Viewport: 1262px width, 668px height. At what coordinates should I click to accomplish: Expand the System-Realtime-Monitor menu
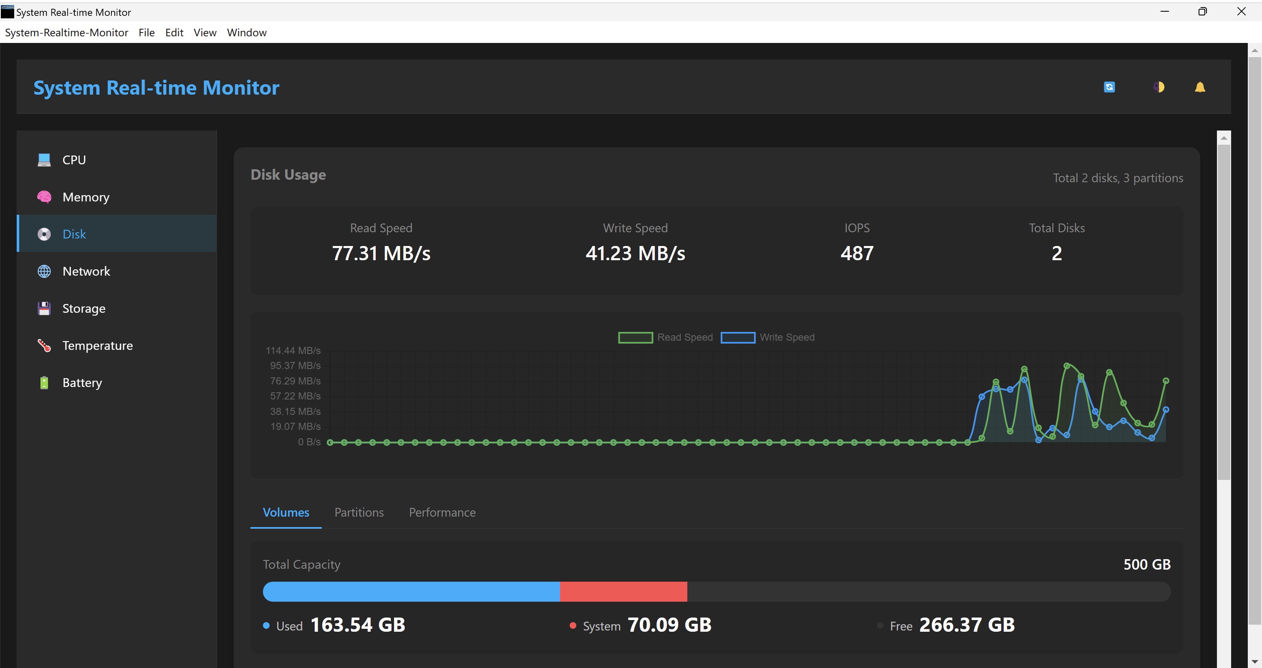67,32
